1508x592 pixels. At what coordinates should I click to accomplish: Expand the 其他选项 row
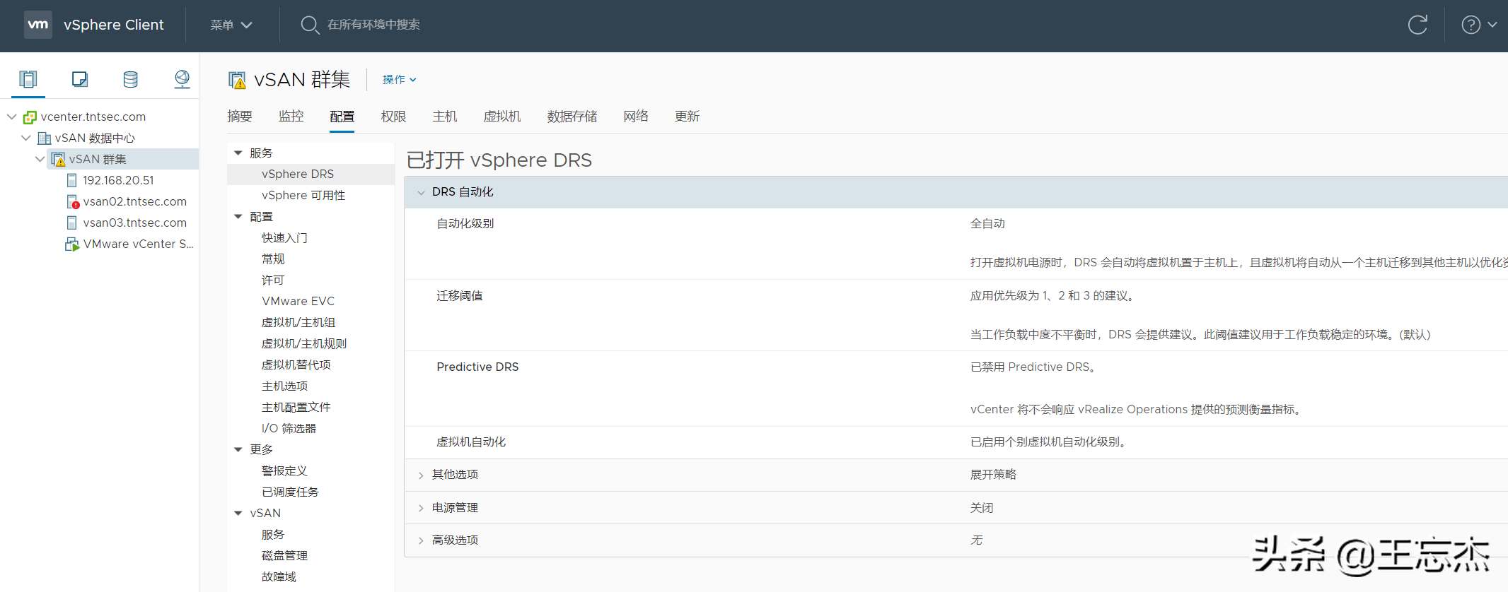[x=422, y=475]
